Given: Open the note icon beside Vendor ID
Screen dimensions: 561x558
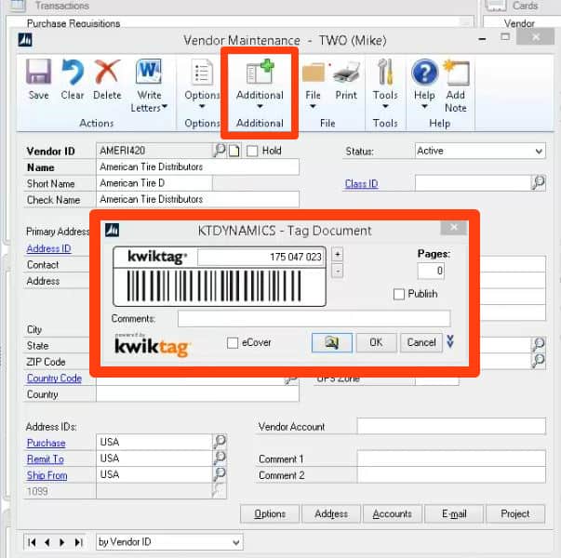Looking at the screenshot, I should tap(234, 151).
